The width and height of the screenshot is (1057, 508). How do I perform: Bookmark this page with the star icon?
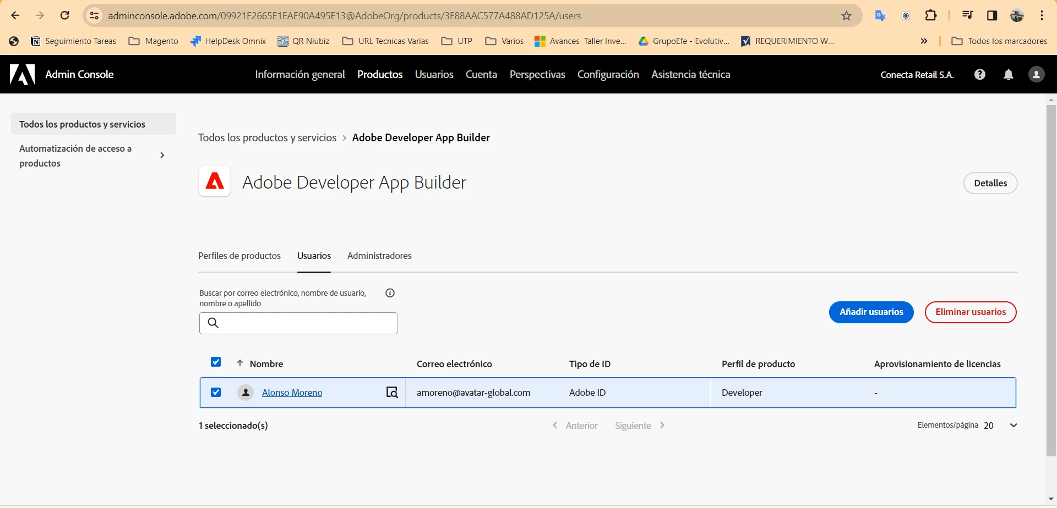point(847,16)
